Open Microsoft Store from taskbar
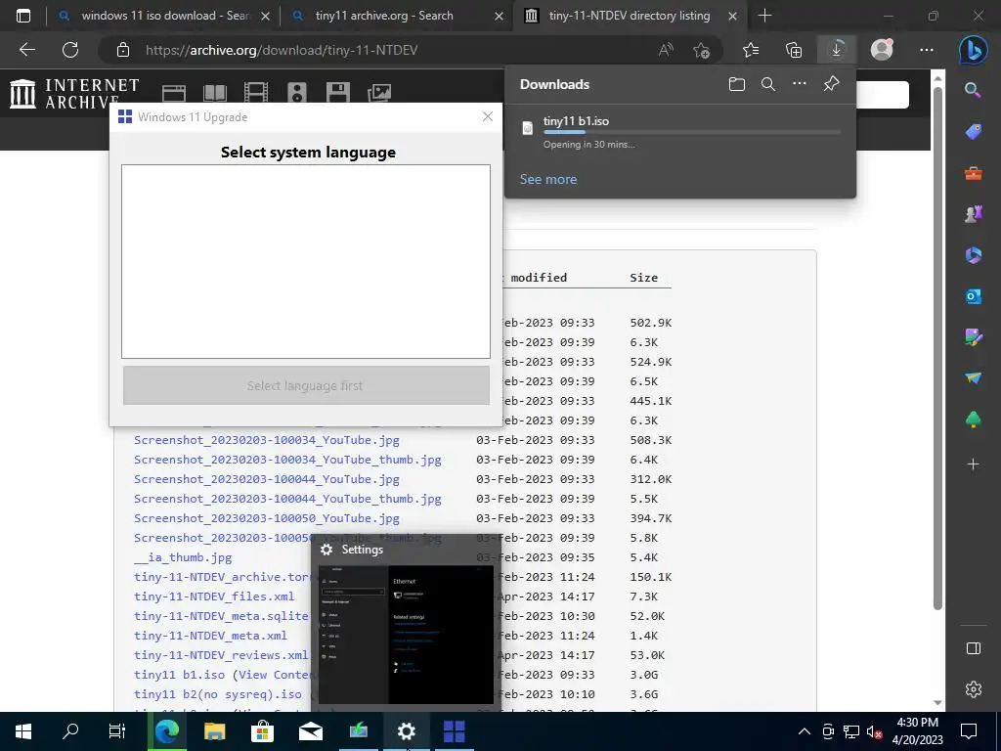 click(262, 731)
